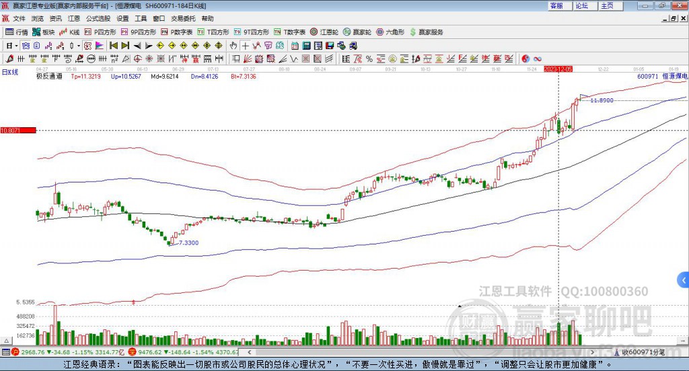The width and height of the screenshot is (689, 371).
Task: Jump to last bar with skip-to-end icon
Action: pyautogui.click(x=125, y=46)
